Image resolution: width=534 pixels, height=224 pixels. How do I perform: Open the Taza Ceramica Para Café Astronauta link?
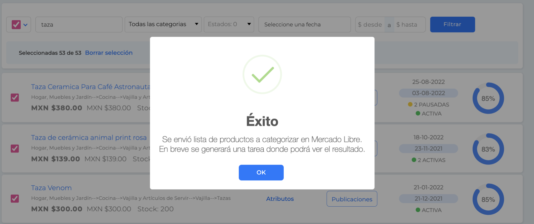point(90,87)
